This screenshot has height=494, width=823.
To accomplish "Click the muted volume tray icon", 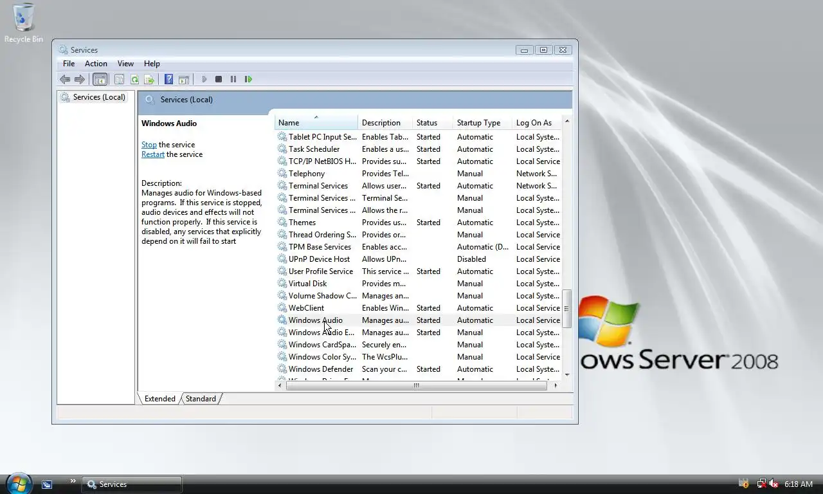I will [773, 484].
